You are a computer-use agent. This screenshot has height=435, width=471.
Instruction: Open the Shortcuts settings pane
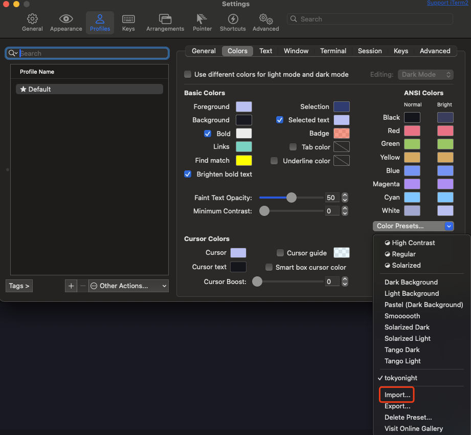pyautogui.click(x=233, y=22)
